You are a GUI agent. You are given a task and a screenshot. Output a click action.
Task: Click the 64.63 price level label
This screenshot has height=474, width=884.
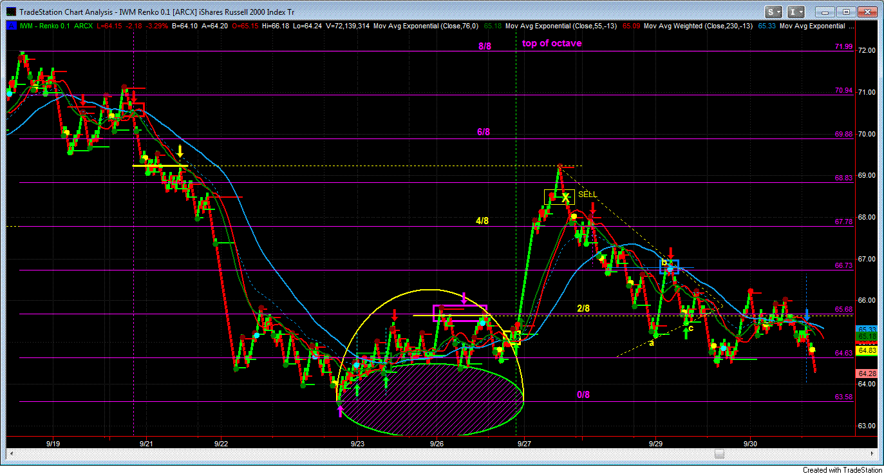click(843, 353)
